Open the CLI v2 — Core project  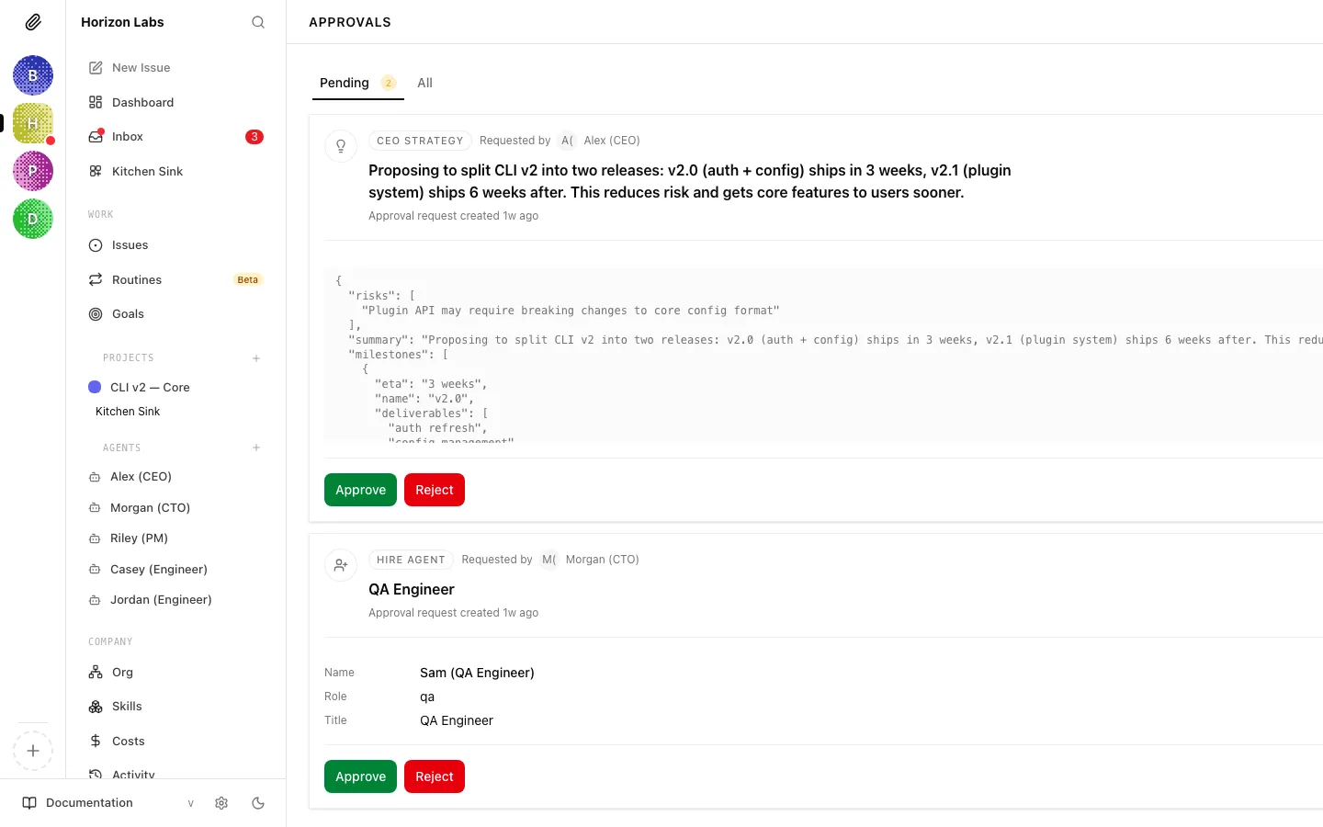(x=175, y=388)
